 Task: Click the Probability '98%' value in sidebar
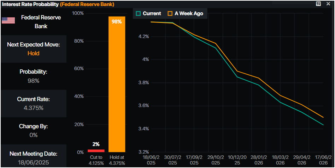tap(34, 81)
